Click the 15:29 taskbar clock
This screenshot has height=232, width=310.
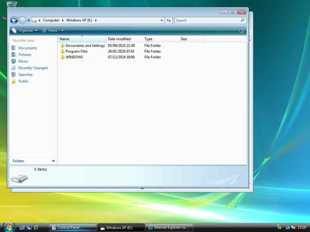(302, 227)
